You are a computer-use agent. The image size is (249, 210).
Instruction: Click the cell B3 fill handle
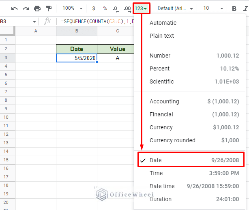97,62
